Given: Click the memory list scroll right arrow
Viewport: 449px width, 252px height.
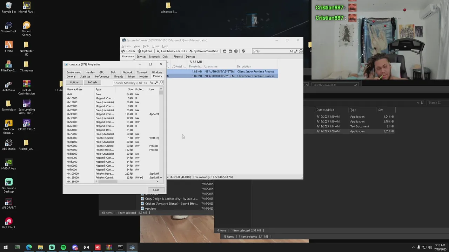Looking at the screenshot, I should click(157, 182).
